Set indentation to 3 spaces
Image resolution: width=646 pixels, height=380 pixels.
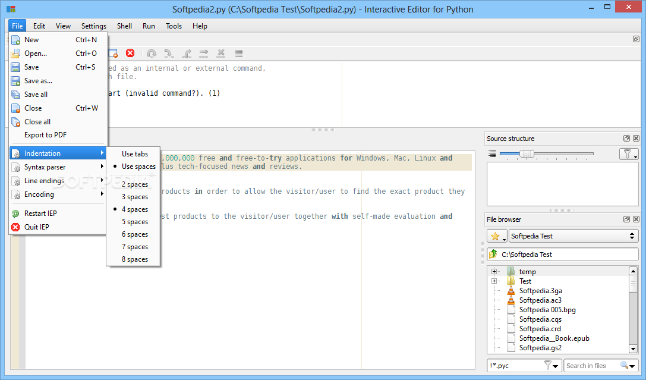pos(133,197)
